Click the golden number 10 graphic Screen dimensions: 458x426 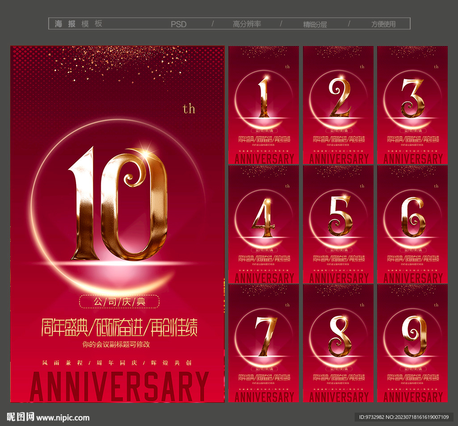click(118, 204)
